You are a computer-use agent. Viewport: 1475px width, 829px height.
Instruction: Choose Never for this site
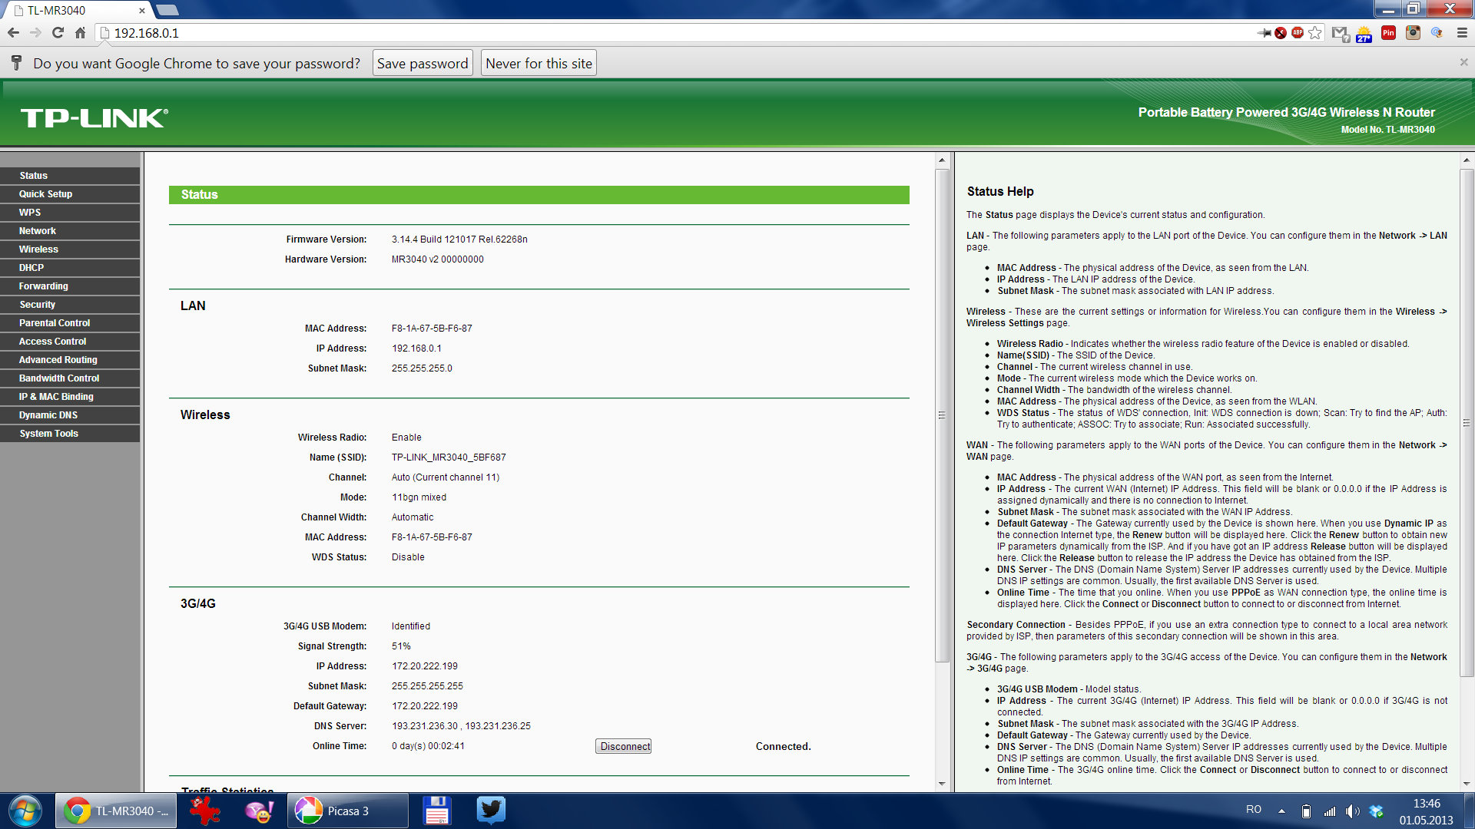pos(539,64)
